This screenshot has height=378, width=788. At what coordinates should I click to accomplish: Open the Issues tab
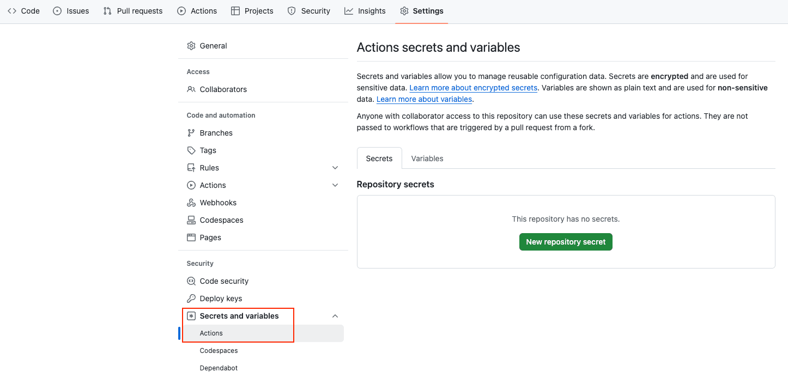coord(71,11)
